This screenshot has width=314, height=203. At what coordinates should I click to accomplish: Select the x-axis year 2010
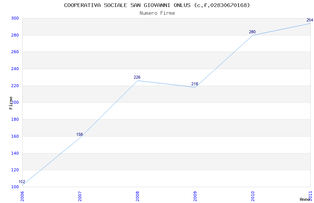click(253, 196)
